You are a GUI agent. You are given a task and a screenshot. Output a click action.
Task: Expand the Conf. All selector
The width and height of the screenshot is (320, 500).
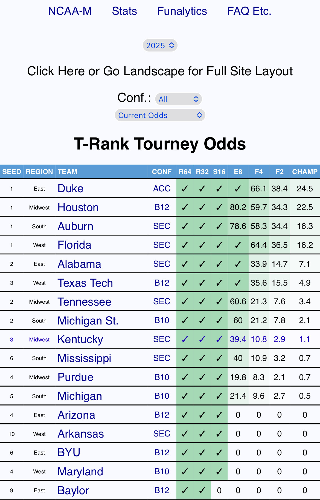click(178, 99)
